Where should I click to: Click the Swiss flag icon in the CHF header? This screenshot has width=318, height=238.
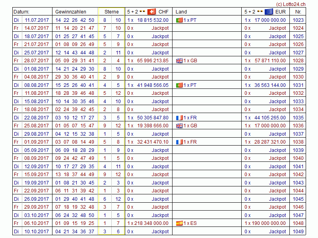[x=151, y=12]
